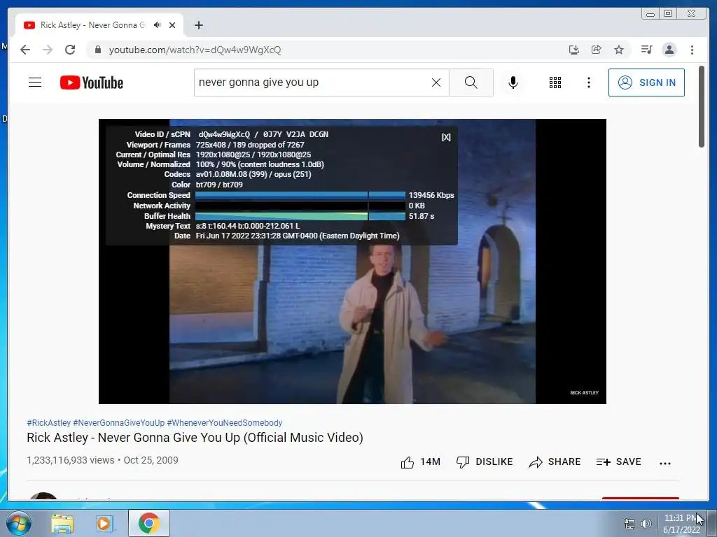The height and width of the screenshot is (537, 717).
Task: Open Windows Explorer from the taskbar
Action: pos(62,523)
